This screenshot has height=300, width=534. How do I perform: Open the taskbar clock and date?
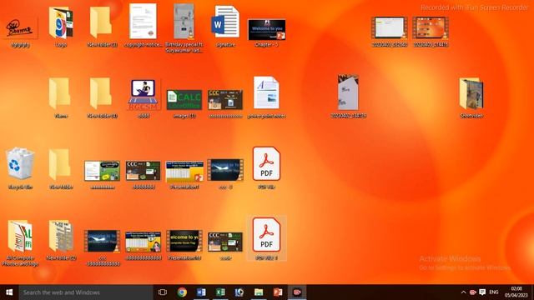pos(516,292)
